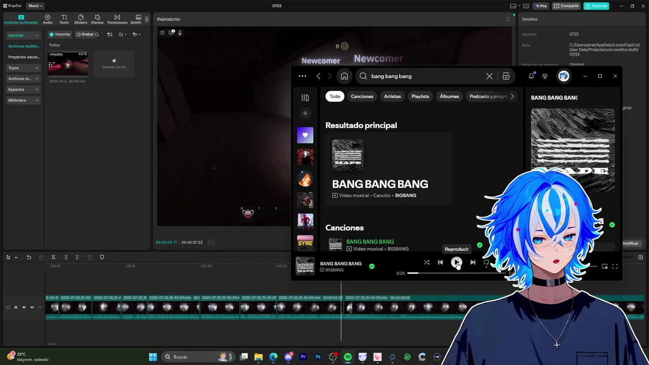Open the player hamburger menu icon
The width and height of the screenshot is (649, 365).
[162, 32]
